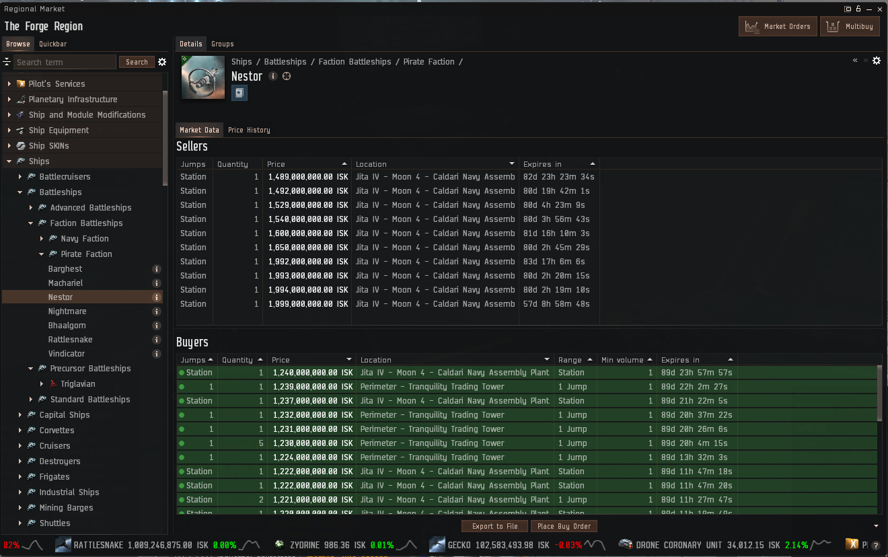Expand the Battlecruisers category

pyautogui.click(x=20, y=176)
